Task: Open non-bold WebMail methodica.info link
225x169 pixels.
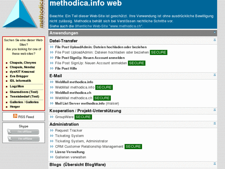Action: point(75,87)
